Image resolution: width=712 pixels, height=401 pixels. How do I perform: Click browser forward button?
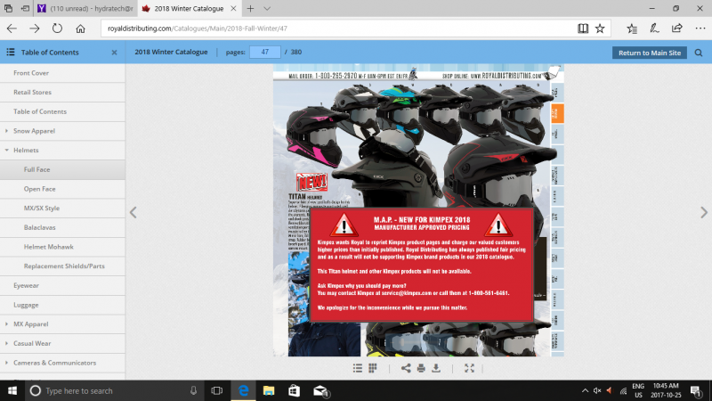[x=35, y=29]
